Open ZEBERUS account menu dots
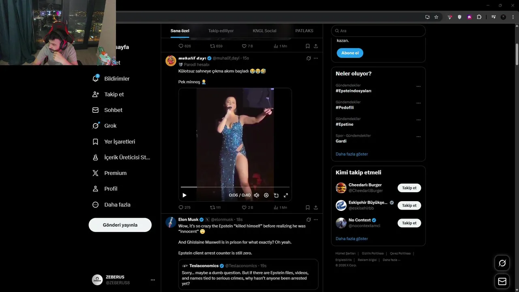The width and height of the screenshot is (519, 292). [x=153, y=280]
